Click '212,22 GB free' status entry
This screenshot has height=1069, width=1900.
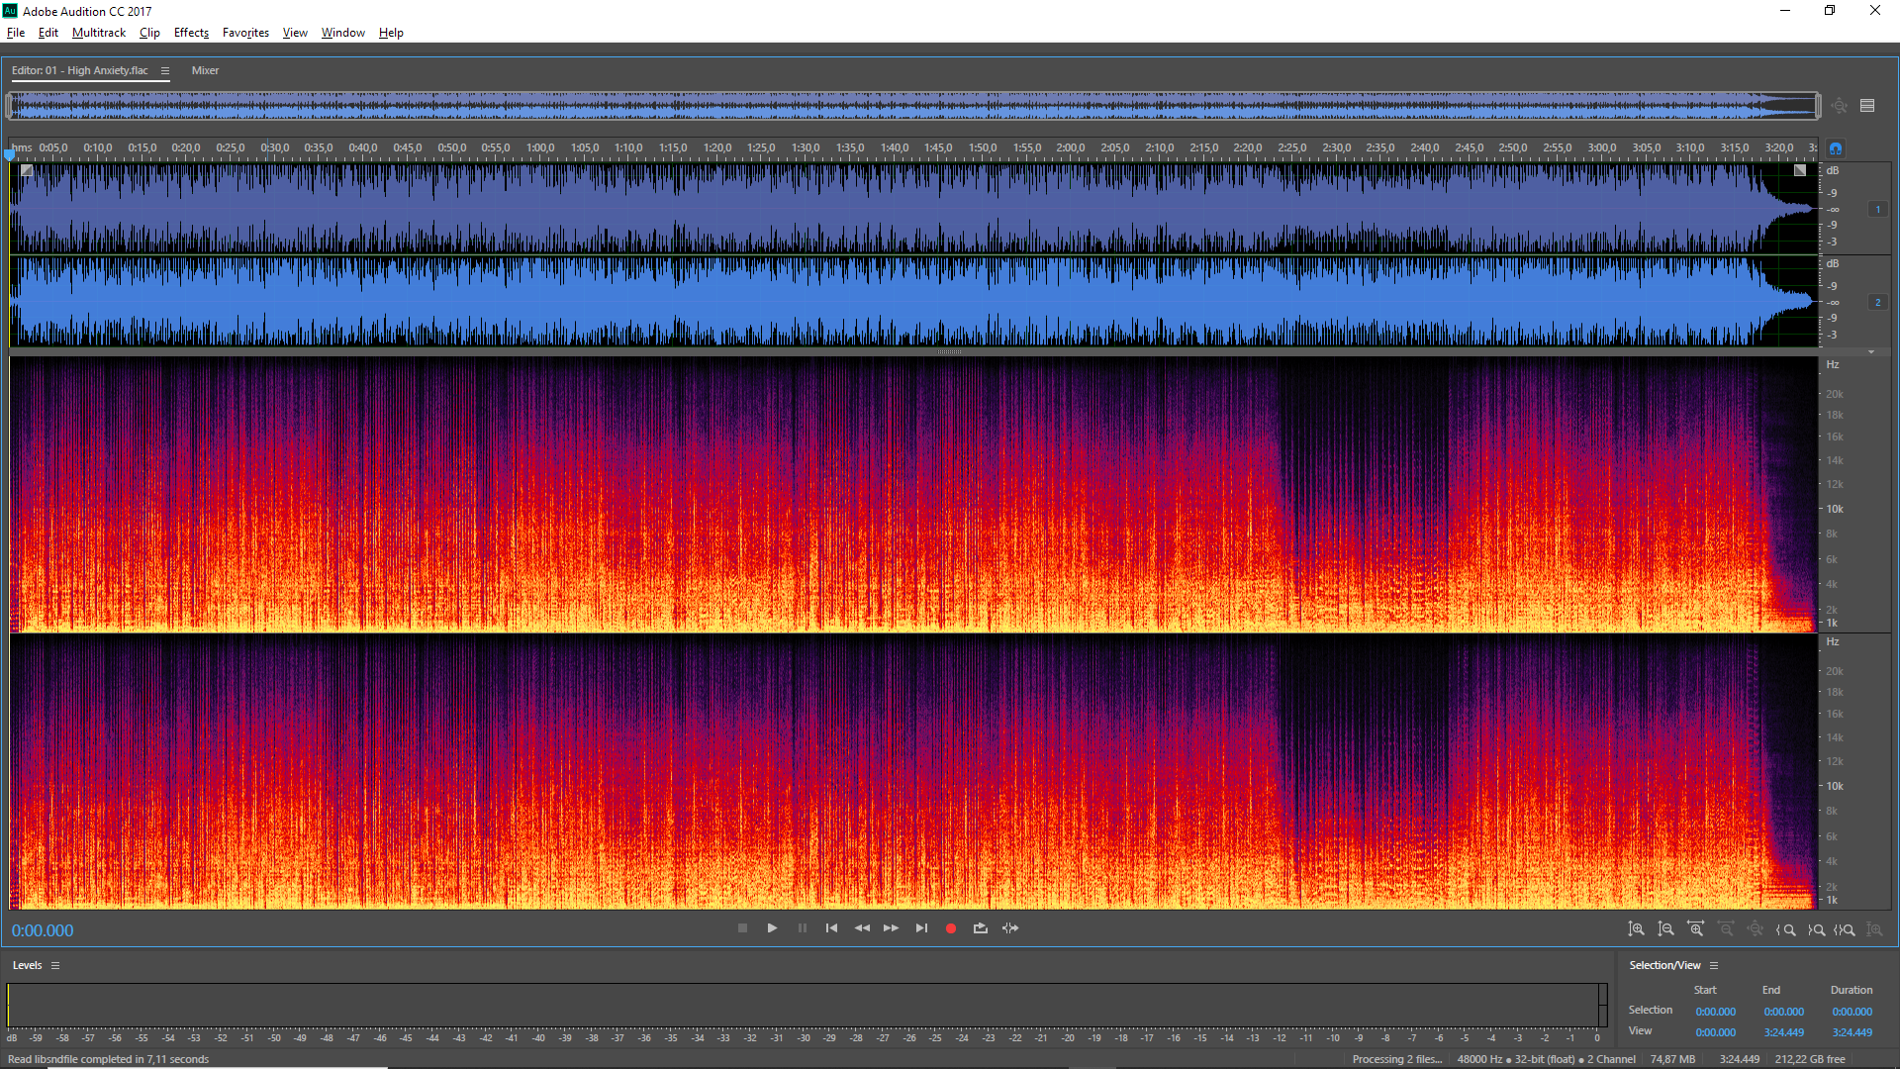pyautogui.click(x=1810, y=1059)
